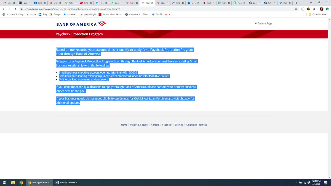The image size is (331, 186).
Task: Click the address bar URL
Action: point(72,9)
